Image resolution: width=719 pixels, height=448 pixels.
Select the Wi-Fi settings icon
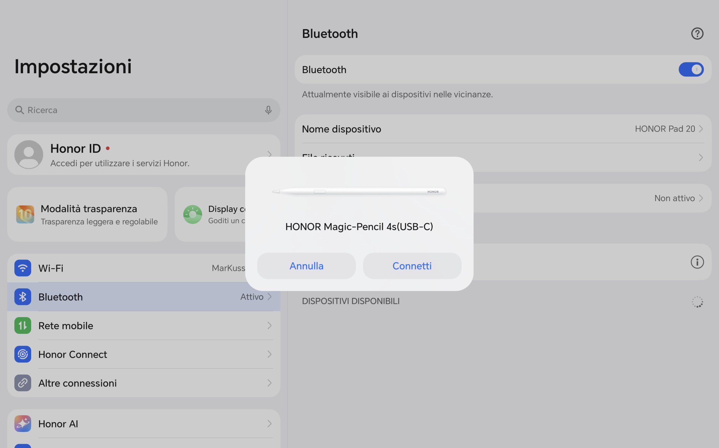(x=22, y=268)
